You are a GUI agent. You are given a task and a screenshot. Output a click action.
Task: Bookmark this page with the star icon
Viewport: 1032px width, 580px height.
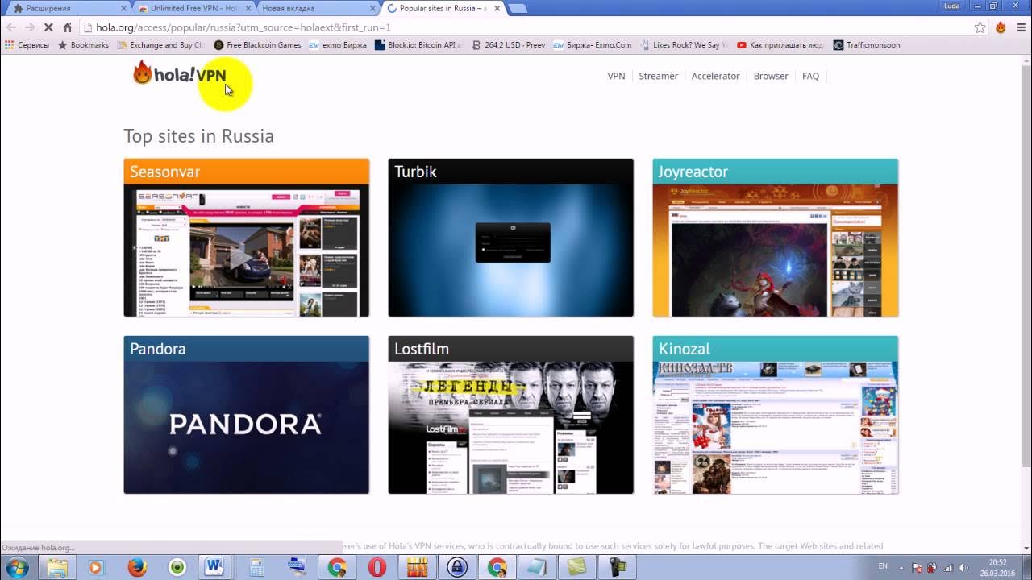980,27
